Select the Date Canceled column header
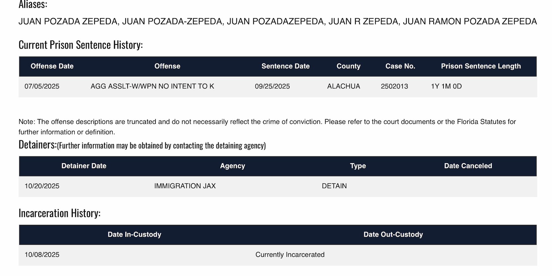 (468, 166)
